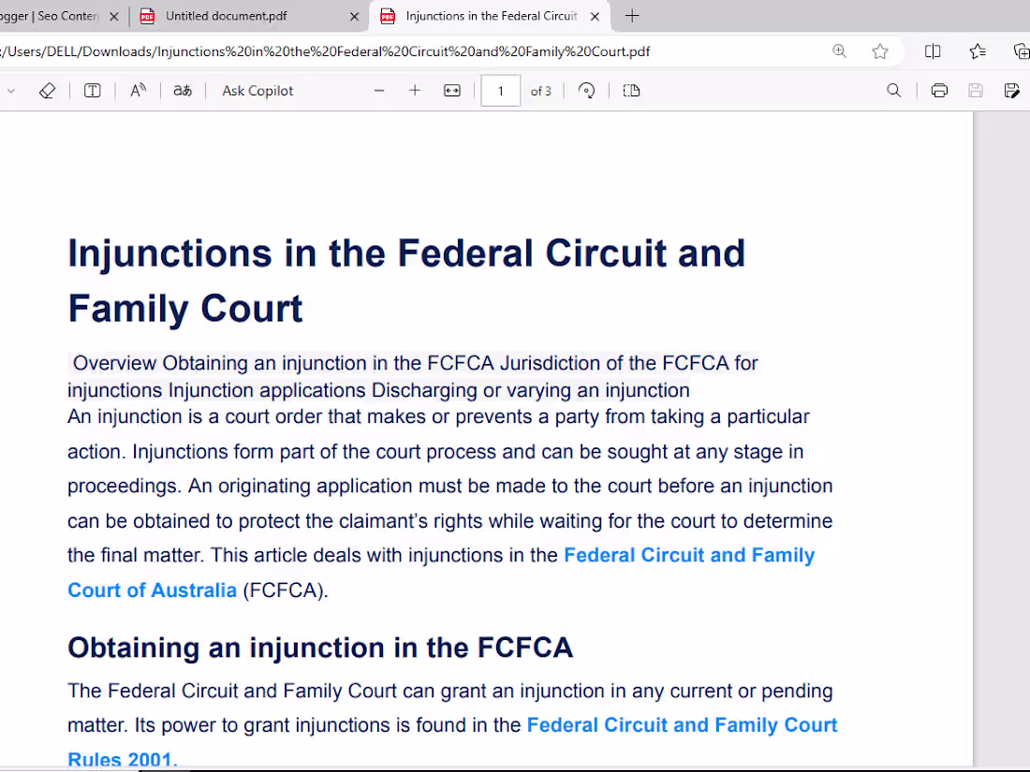Image resolution: width=1030 pixels, height=772 pixels.
Task: Expand the PDF toolbar chevron menu
Action: click(x=11, y=90)
